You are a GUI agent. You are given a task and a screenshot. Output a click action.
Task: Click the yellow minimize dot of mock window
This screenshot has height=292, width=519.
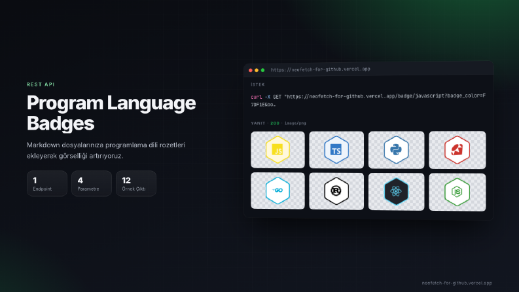(x=257, y=70)
